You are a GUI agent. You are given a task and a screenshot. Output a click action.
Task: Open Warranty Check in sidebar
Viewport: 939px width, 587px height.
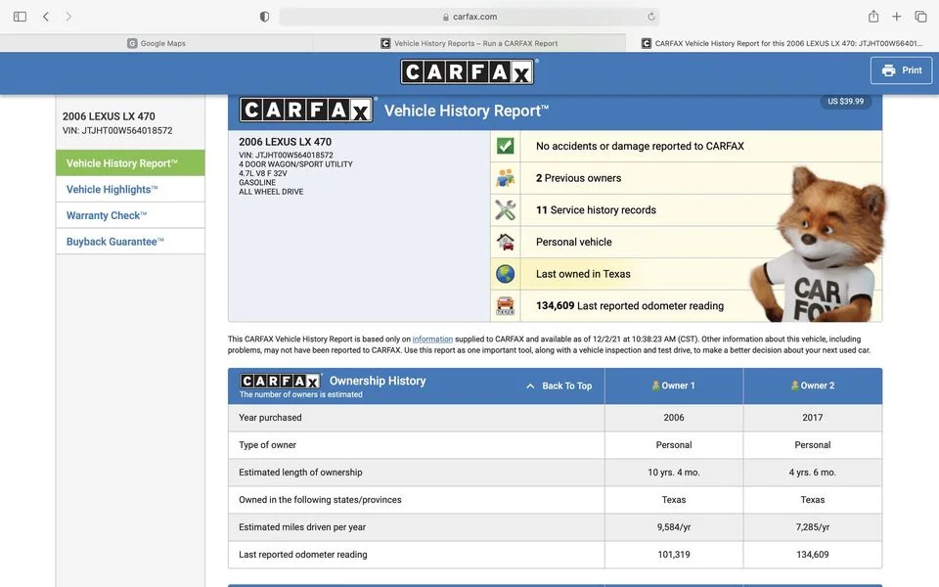pos(130,215)
